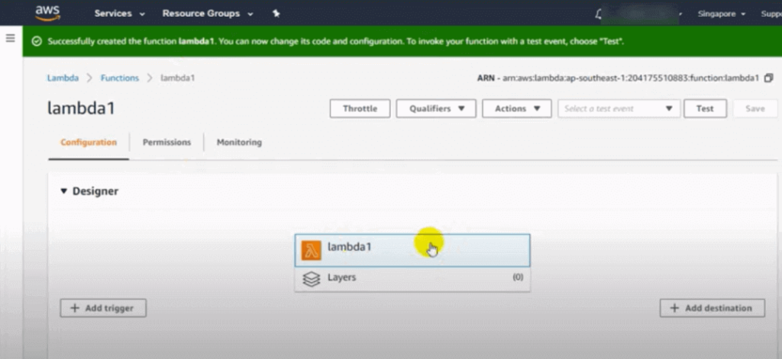Screen dimensions: 782x359
Task: Open Select a test event dropdown
Action: [x=619, y=108]
